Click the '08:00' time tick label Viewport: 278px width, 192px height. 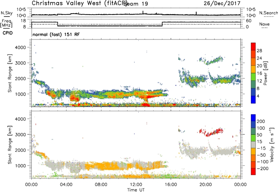[x=101, y=185]
